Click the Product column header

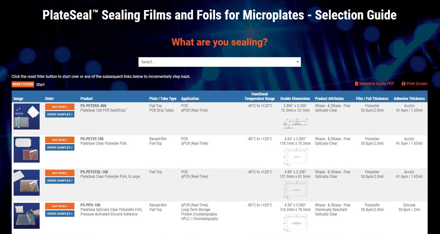[x=86, y=99]
